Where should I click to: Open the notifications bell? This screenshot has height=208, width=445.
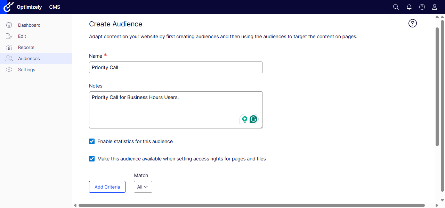click(409, 7)
